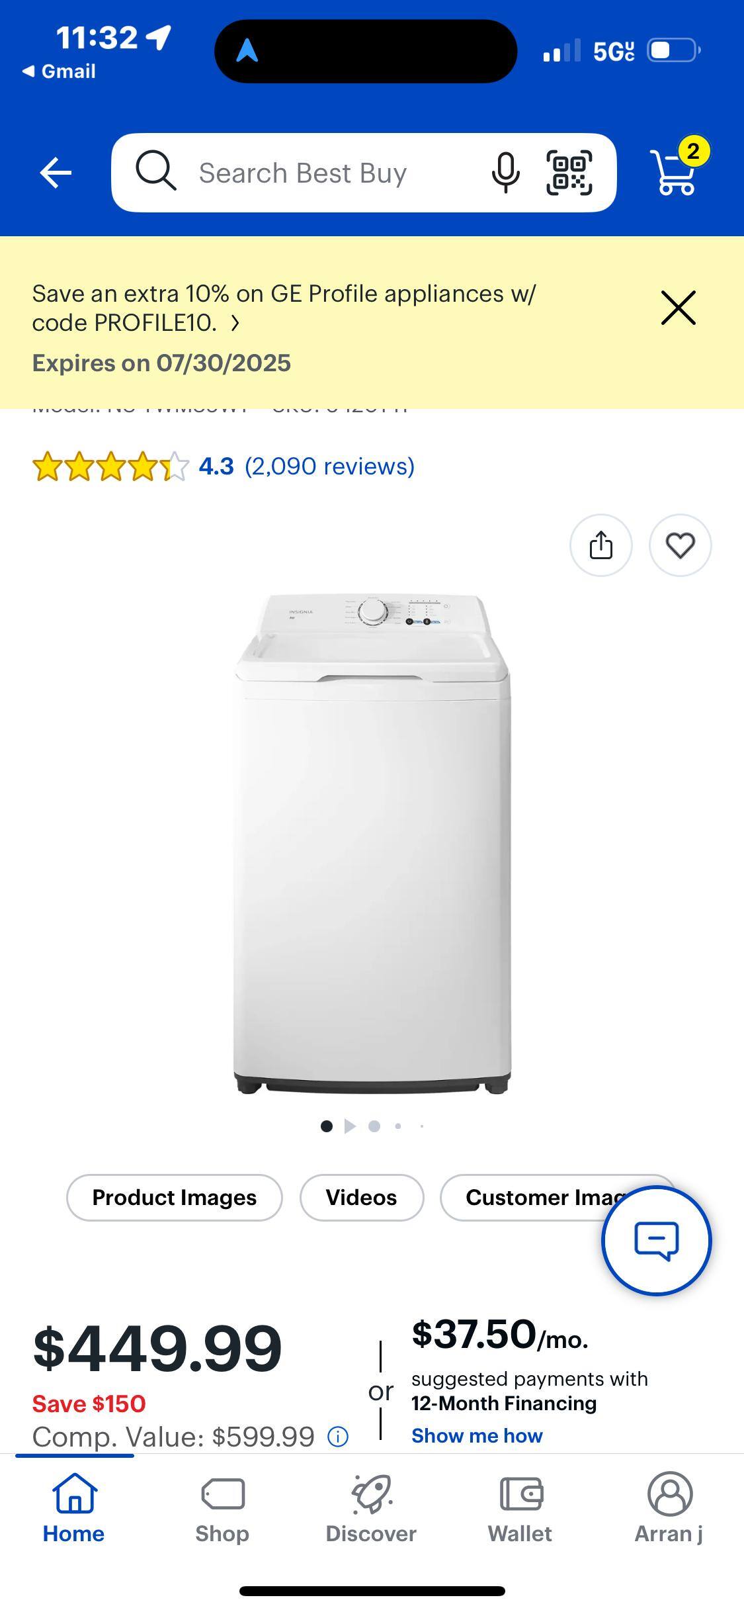
Task: Tap the back arrow icon
Action: (x=56, y=173)
